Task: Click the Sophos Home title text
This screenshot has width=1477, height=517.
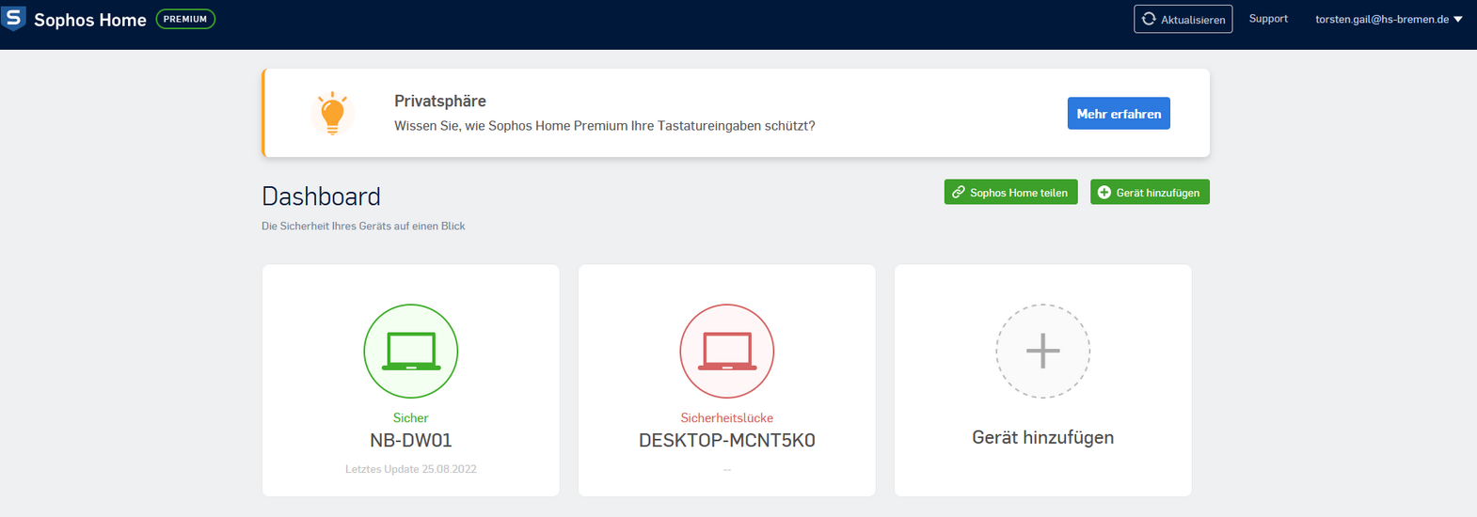Action: point(90,20)
